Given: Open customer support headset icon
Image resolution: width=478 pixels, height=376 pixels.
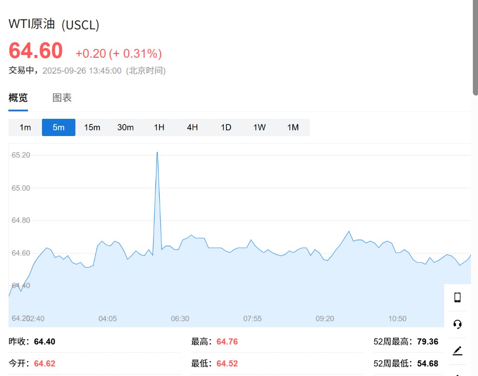Looking at the screenshot, I should tap(457, 324).
